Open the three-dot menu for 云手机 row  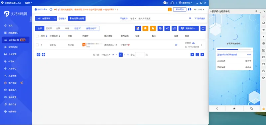tap(201, 45)
